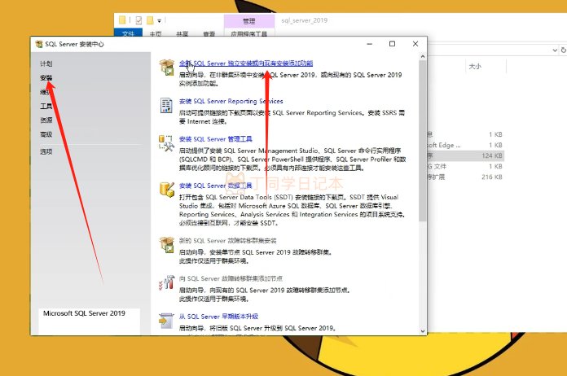This screenshot has width=567, height=376.
Task: Go to 高级 in the left sidebar
Action: pos(46,134)
